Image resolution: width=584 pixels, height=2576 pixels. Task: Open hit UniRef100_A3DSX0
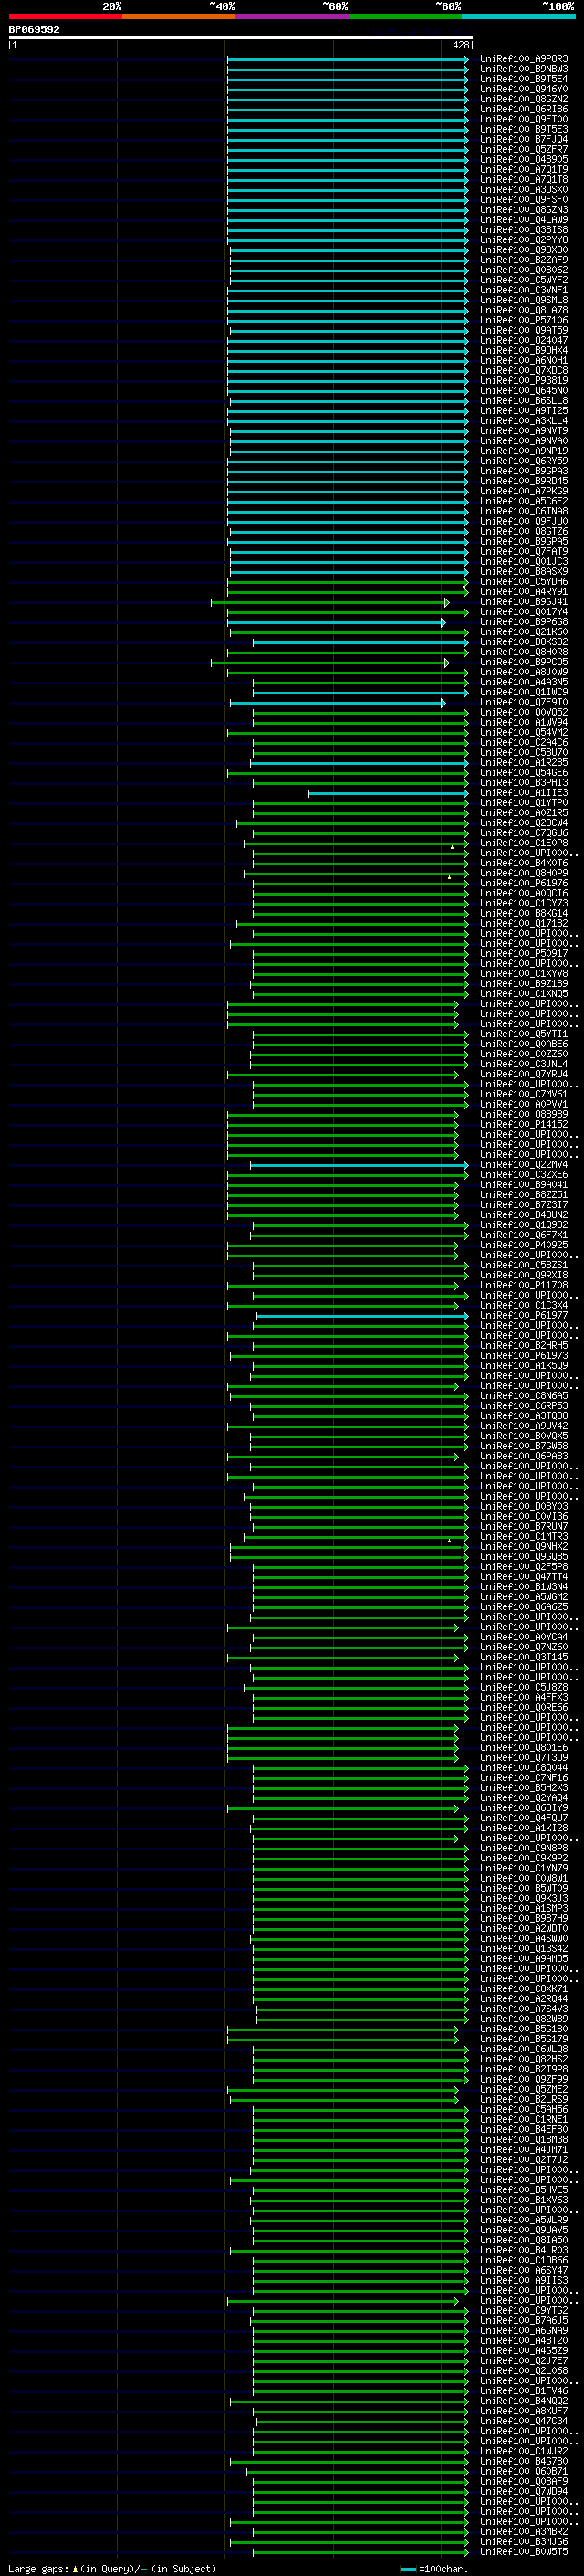[523, 190]
